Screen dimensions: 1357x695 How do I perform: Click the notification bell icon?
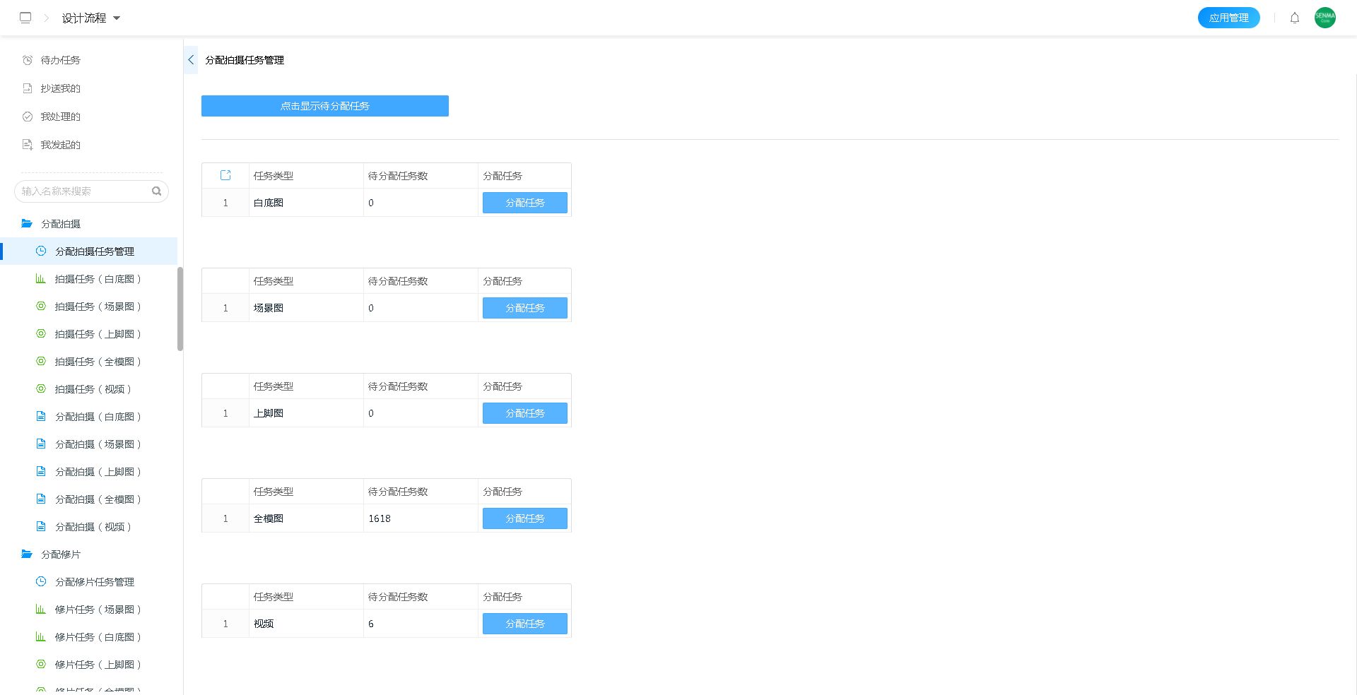(x=1294, y=18)
